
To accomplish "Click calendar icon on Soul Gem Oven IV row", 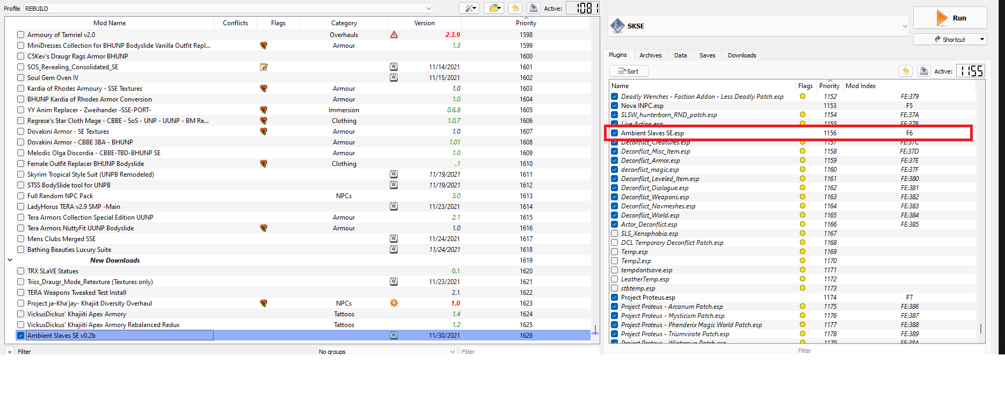I will [x=394, y=78].
